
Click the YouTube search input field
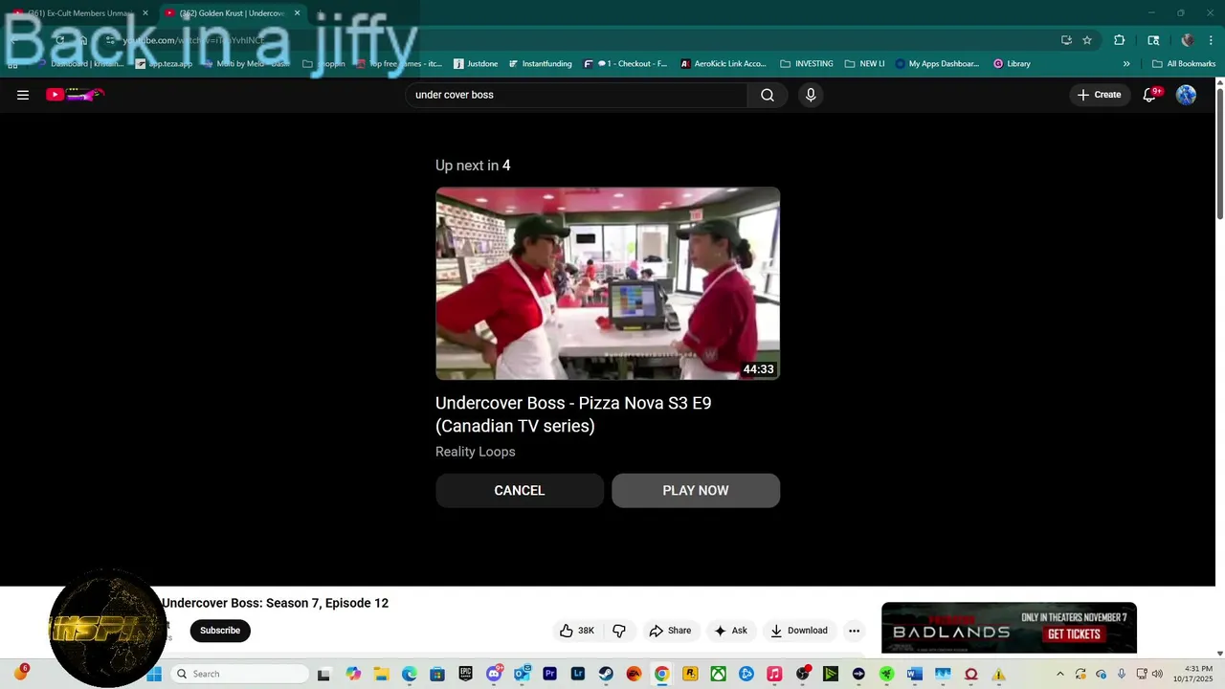[576, 95]
